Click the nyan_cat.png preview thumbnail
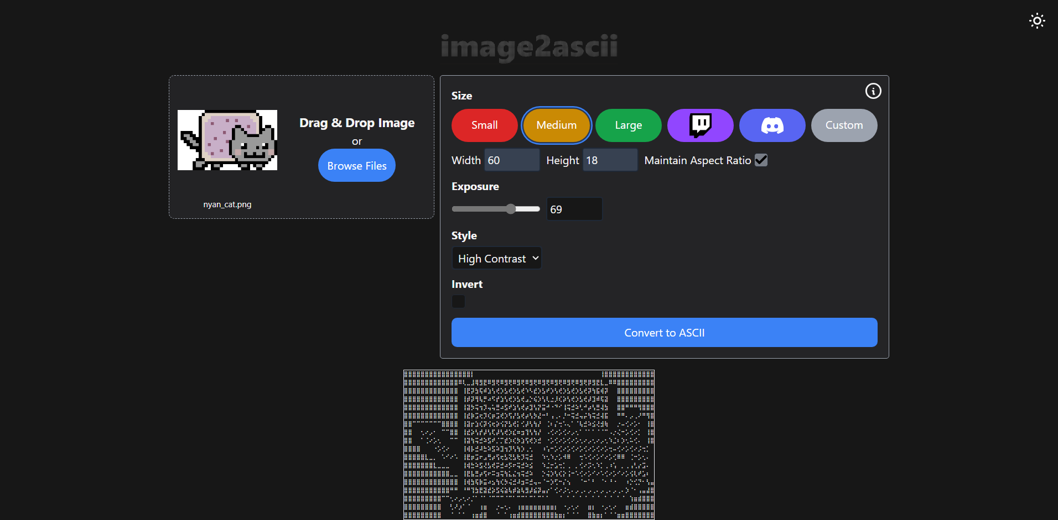Screen dimensions: 1058x520 [227, 140]
